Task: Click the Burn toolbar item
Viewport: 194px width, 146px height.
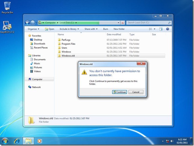Action: click(x=105, y=29)
